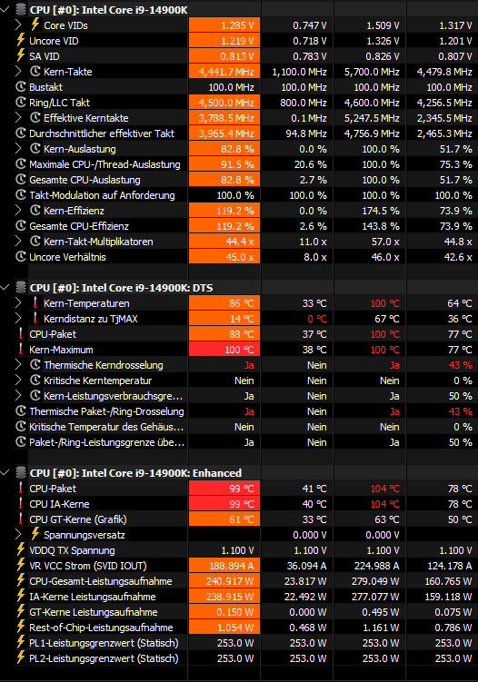Click the thermometer icon beside CPU IA-Kerne
The height and width of the screenshot is (682, 478).
21,504
